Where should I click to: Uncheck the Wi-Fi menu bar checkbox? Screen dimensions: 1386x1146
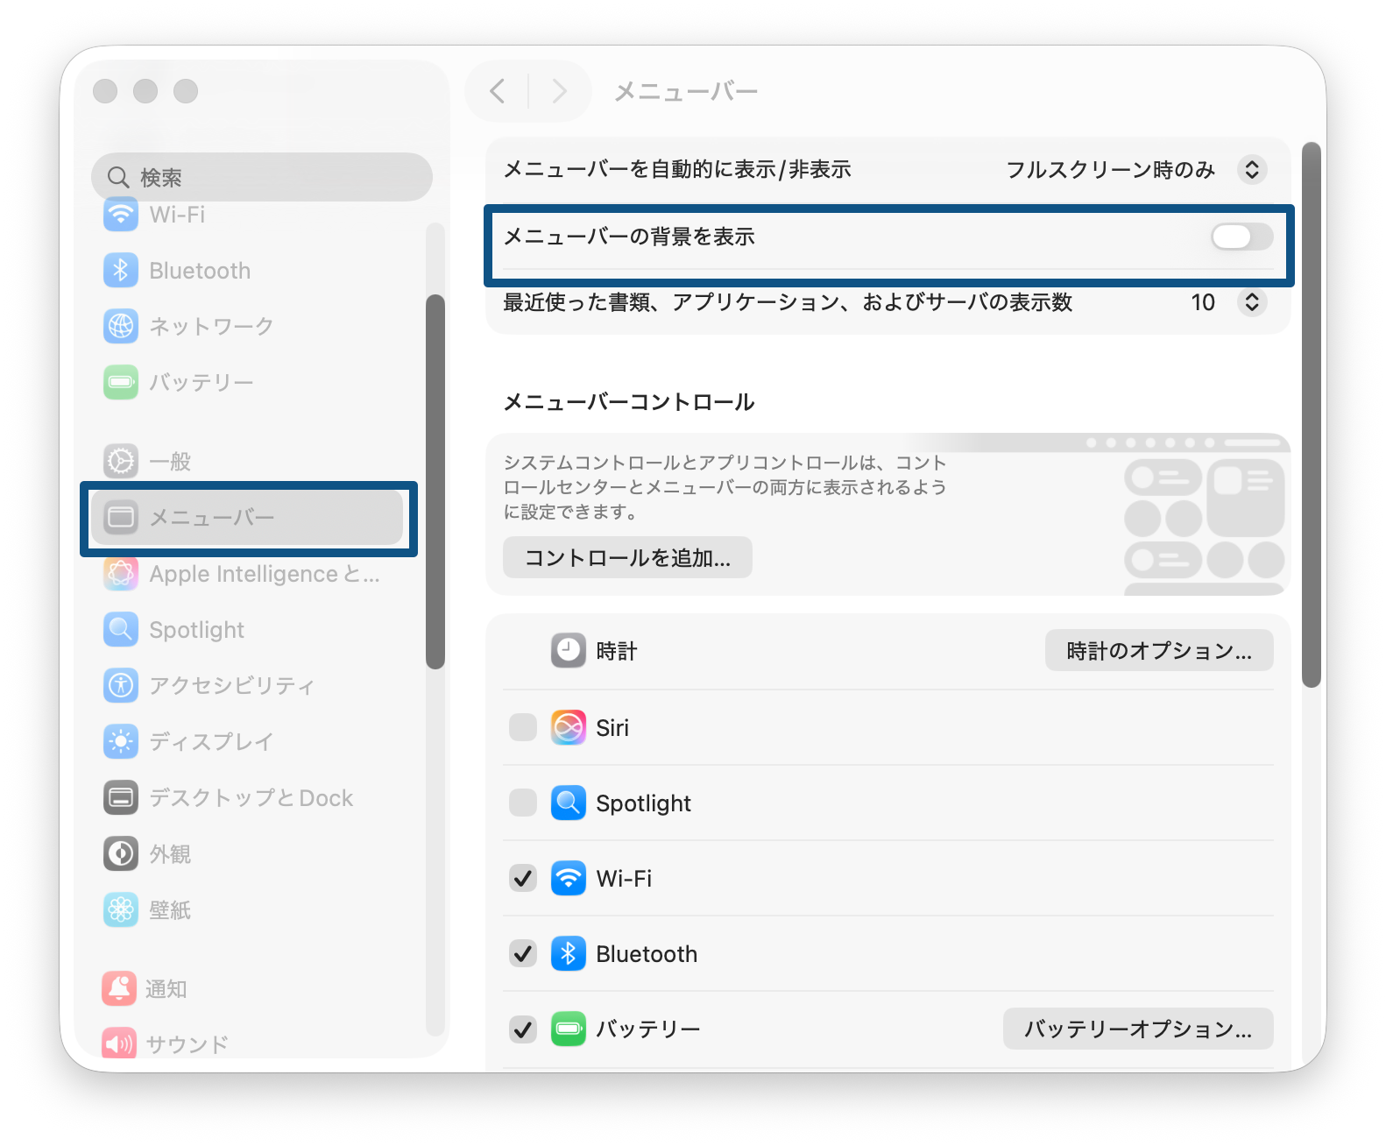[x=523, y=878]
